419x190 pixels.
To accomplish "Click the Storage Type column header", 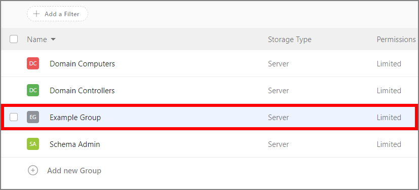I will click(x=290, y=40).
